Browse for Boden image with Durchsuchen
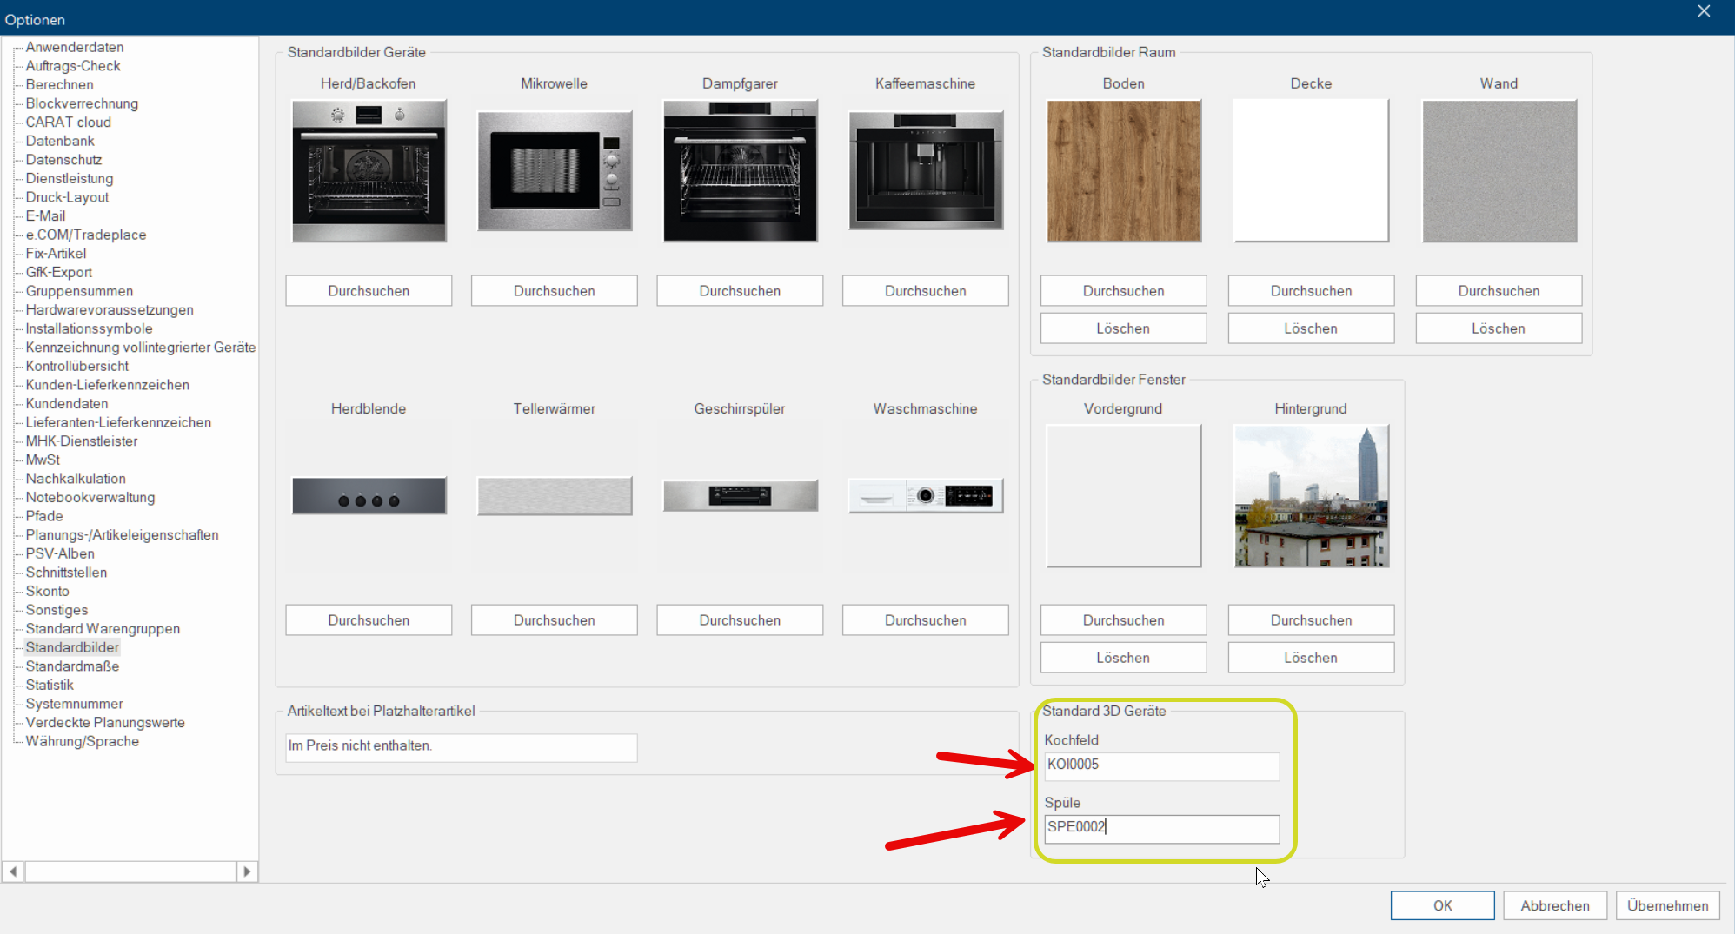This screenshot has height=934, width=1735. [x=1124, y=291]
